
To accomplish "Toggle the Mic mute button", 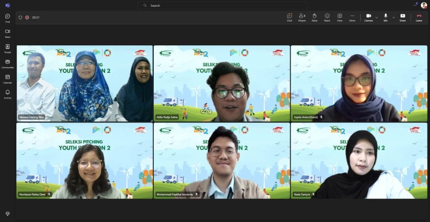I will click(x=385, y=17).
